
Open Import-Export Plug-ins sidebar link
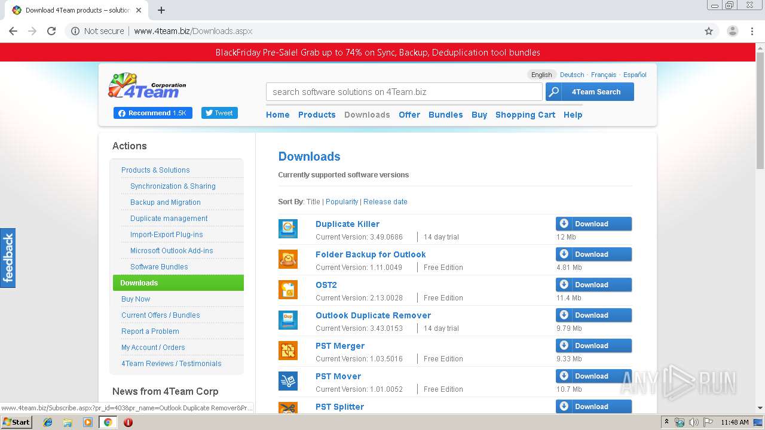(x=167, y=235)
